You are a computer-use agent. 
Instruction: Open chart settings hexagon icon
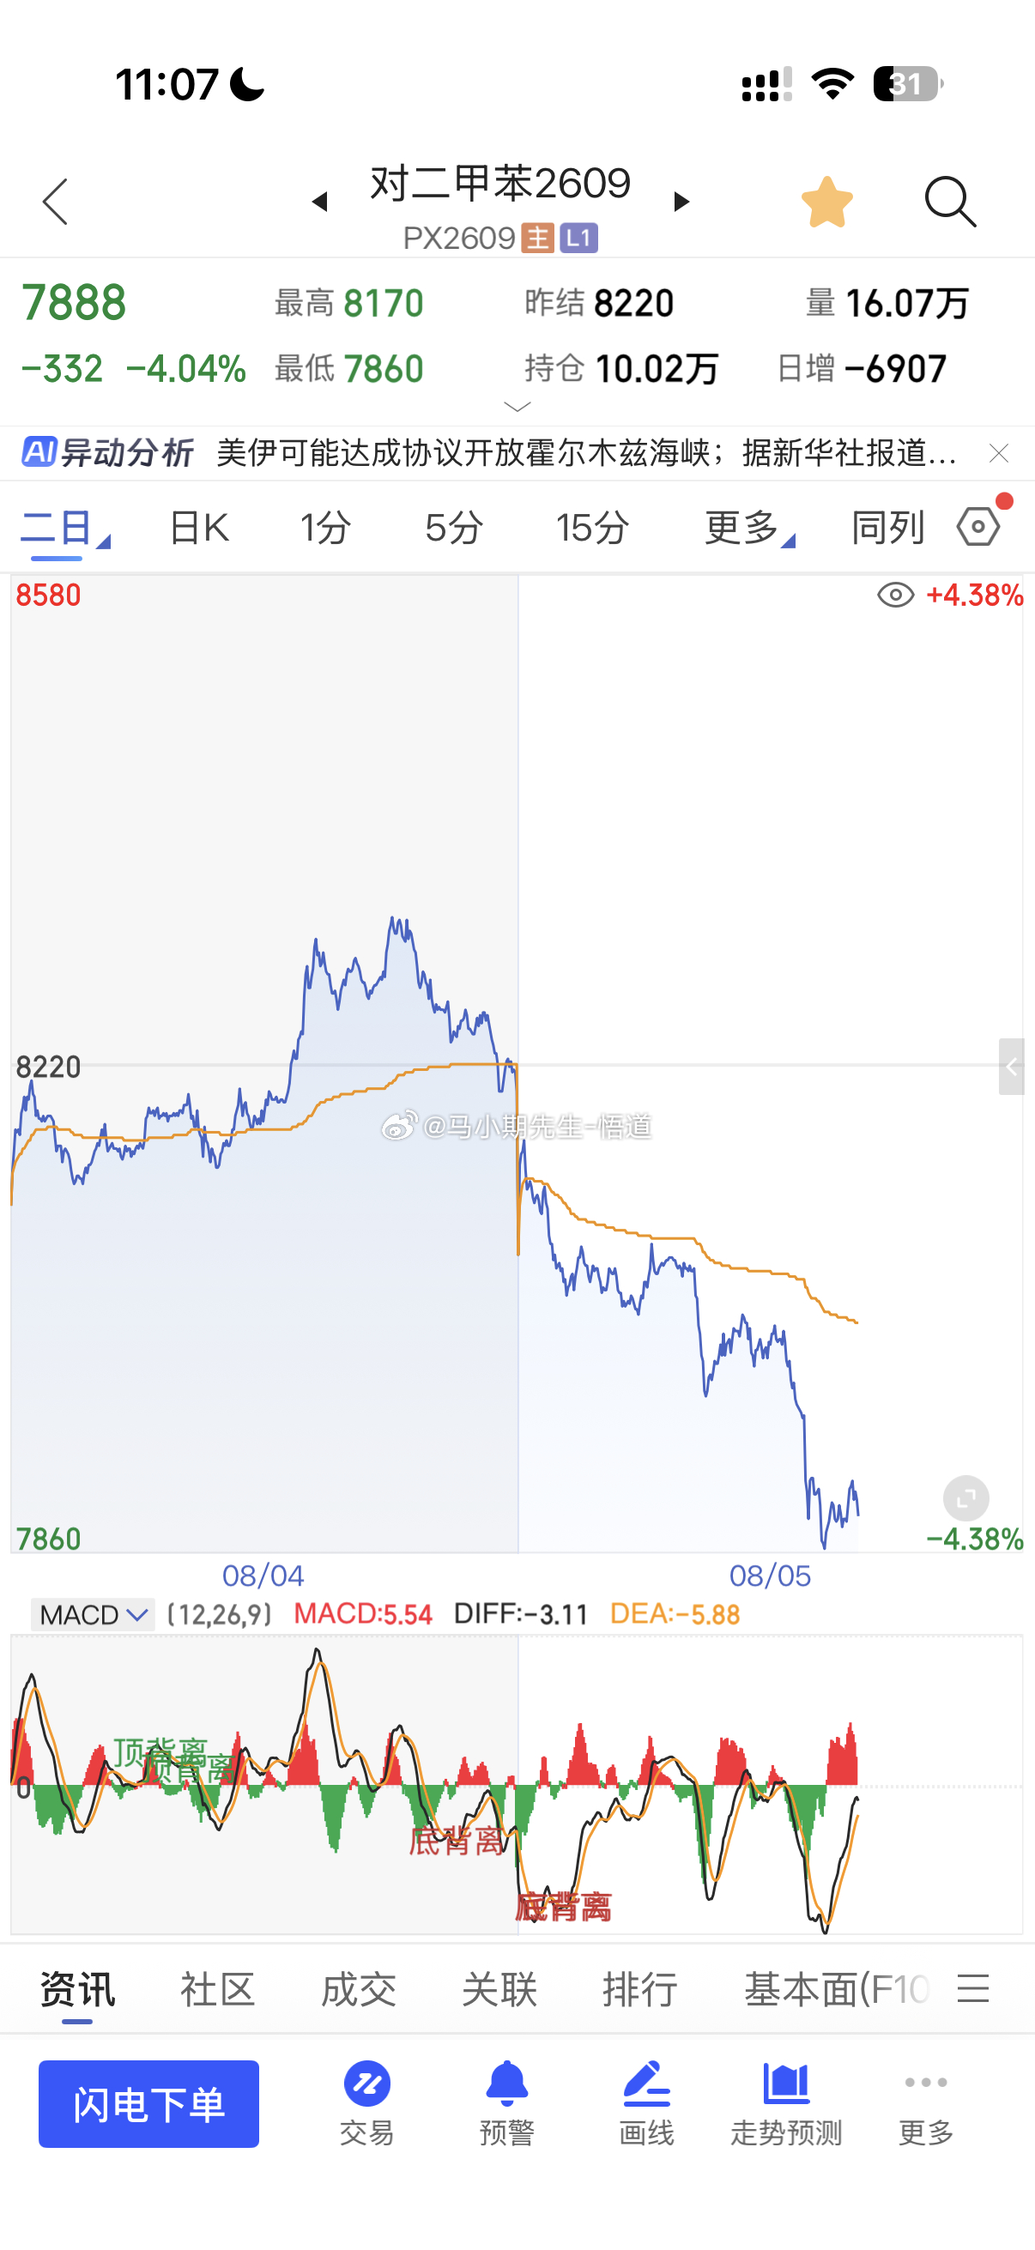[x=979, y=527]
